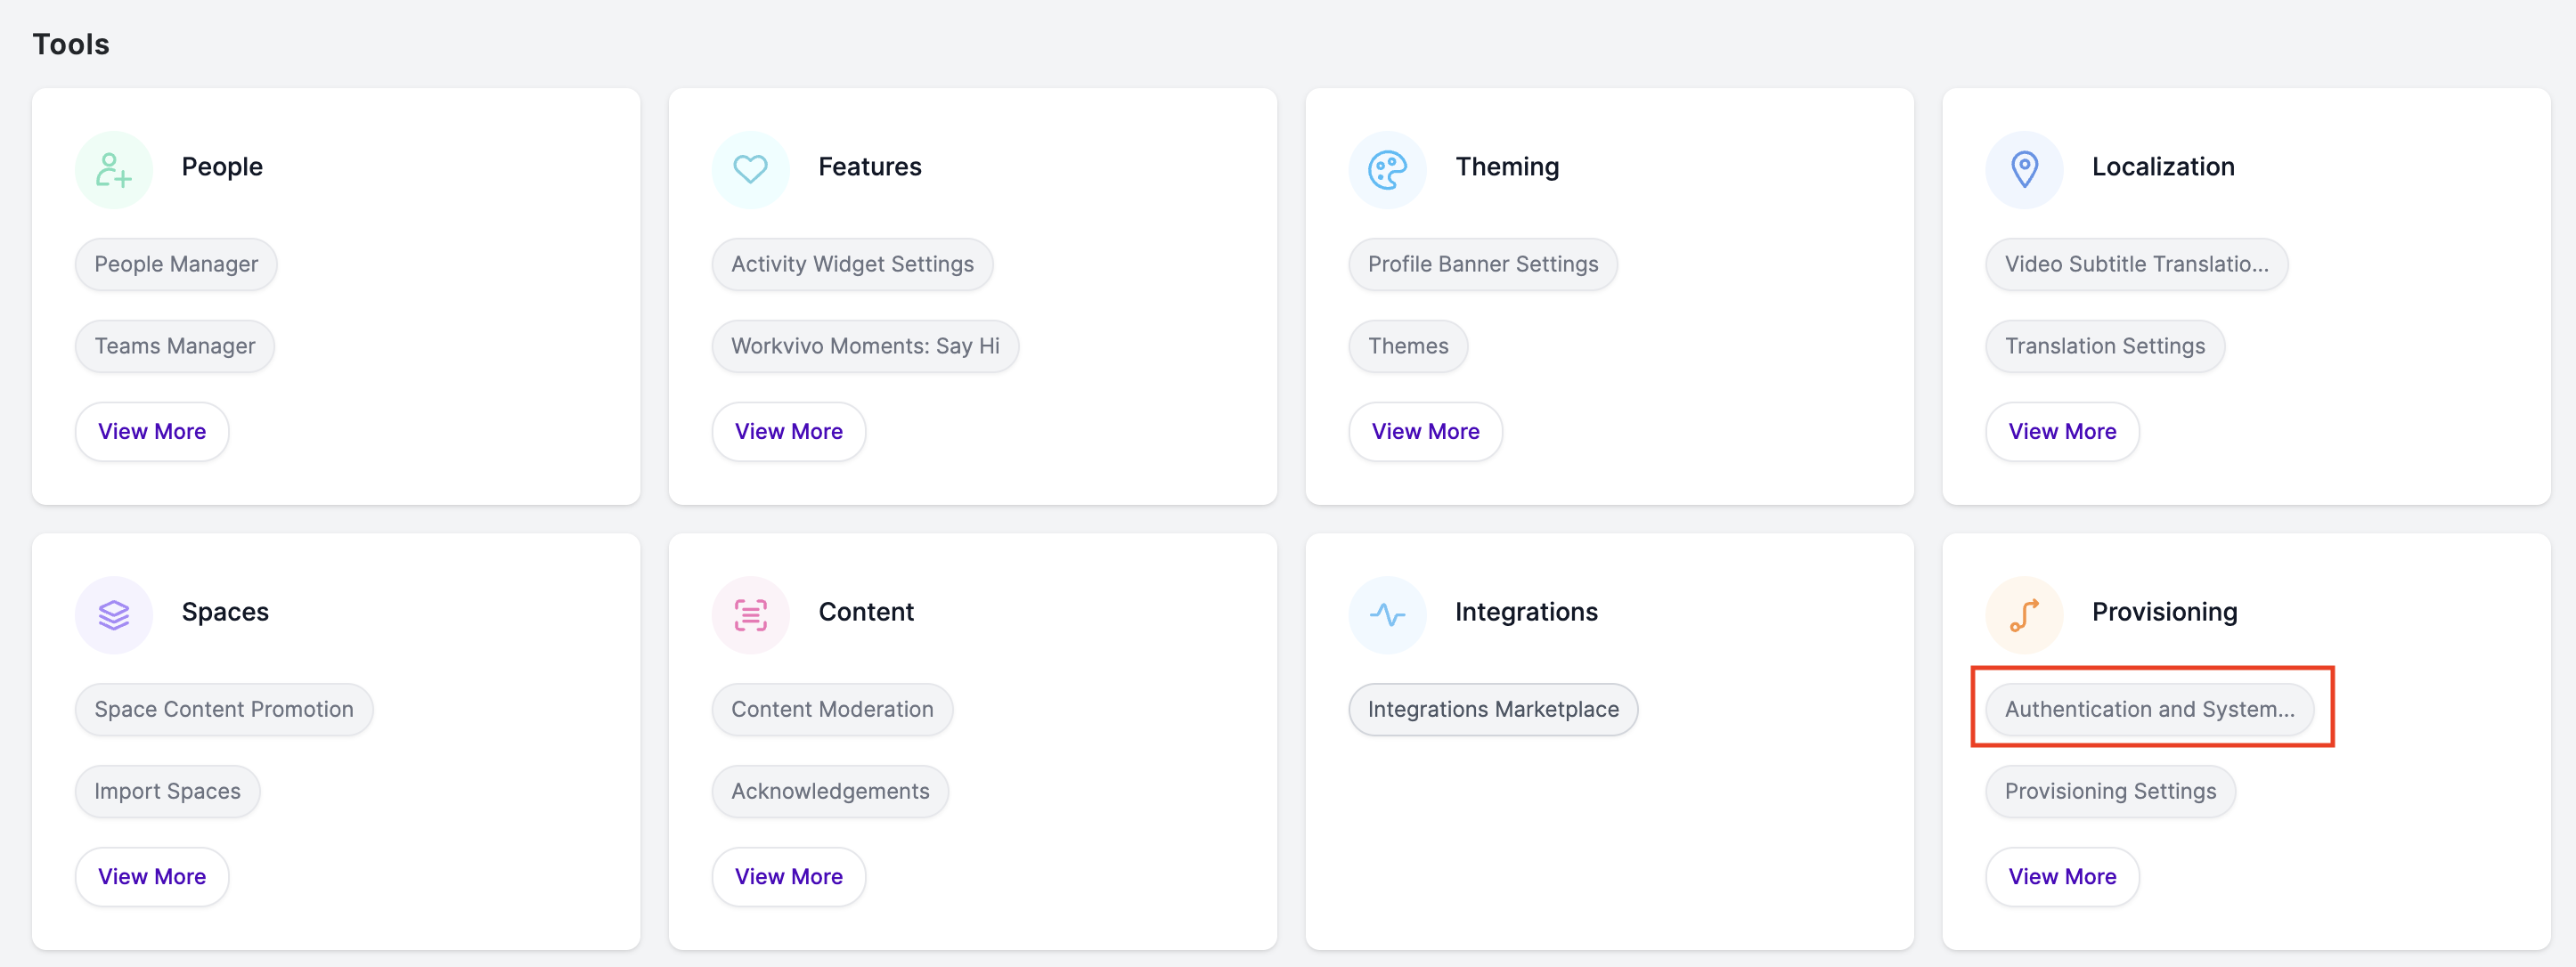Open Themes settings

1408,346
